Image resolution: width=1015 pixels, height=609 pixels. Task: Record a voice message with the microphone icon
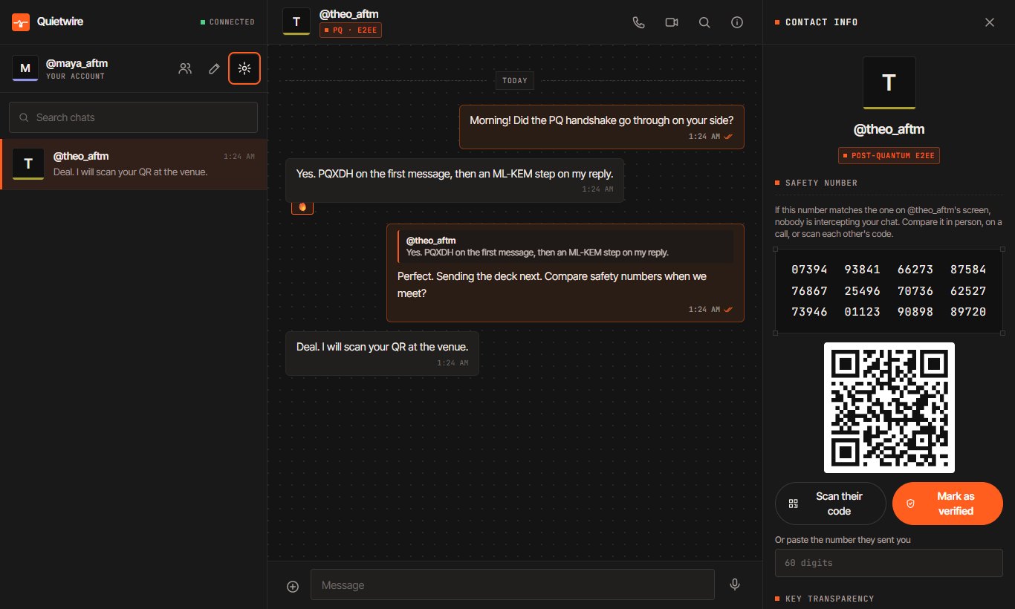point(735,584)
